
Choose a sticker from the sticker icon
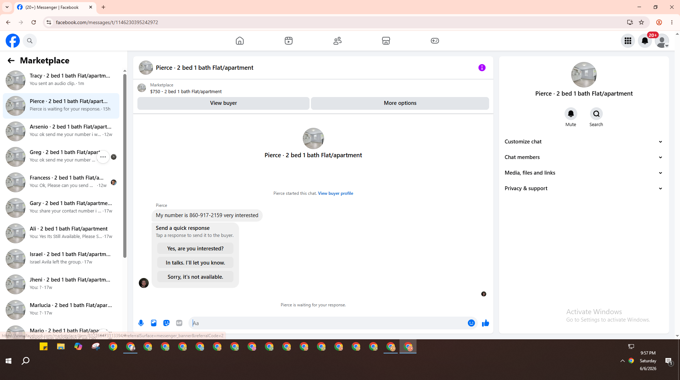pyautogui.click(x=166, y=323)
